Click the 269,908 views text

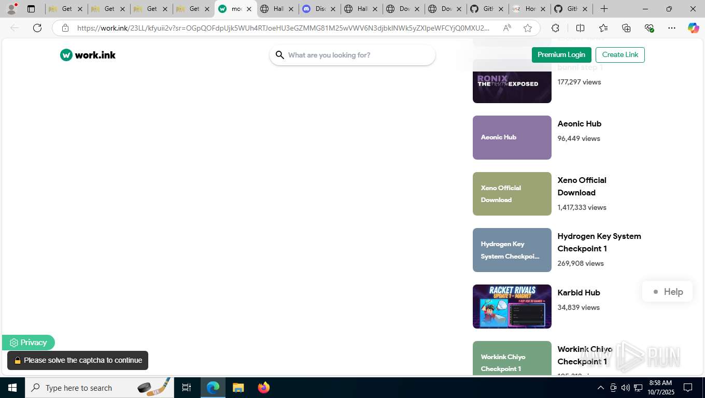pos(581,263)
